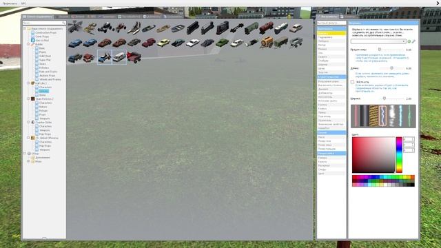Pick a shade in the red color square

(373, 154)
